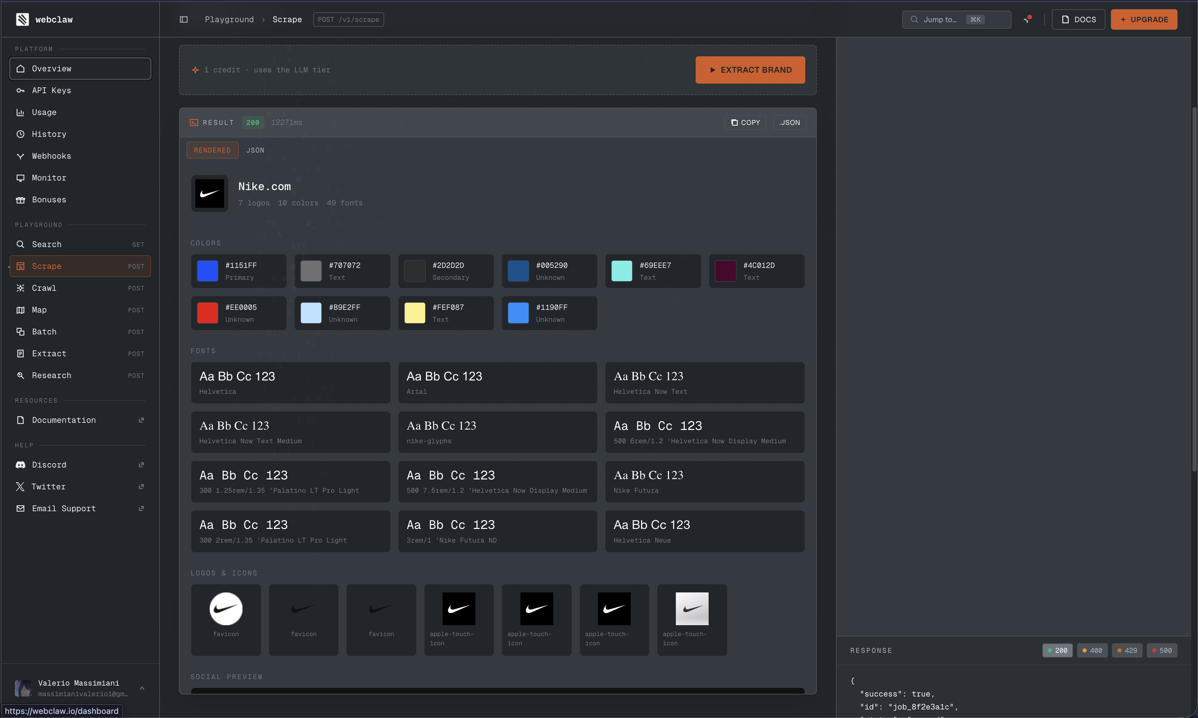Image resolution: width=1198 pixels, height=718 pixels.
Task: Click the UPGRADE button
Action: [x=1144, y=19]
